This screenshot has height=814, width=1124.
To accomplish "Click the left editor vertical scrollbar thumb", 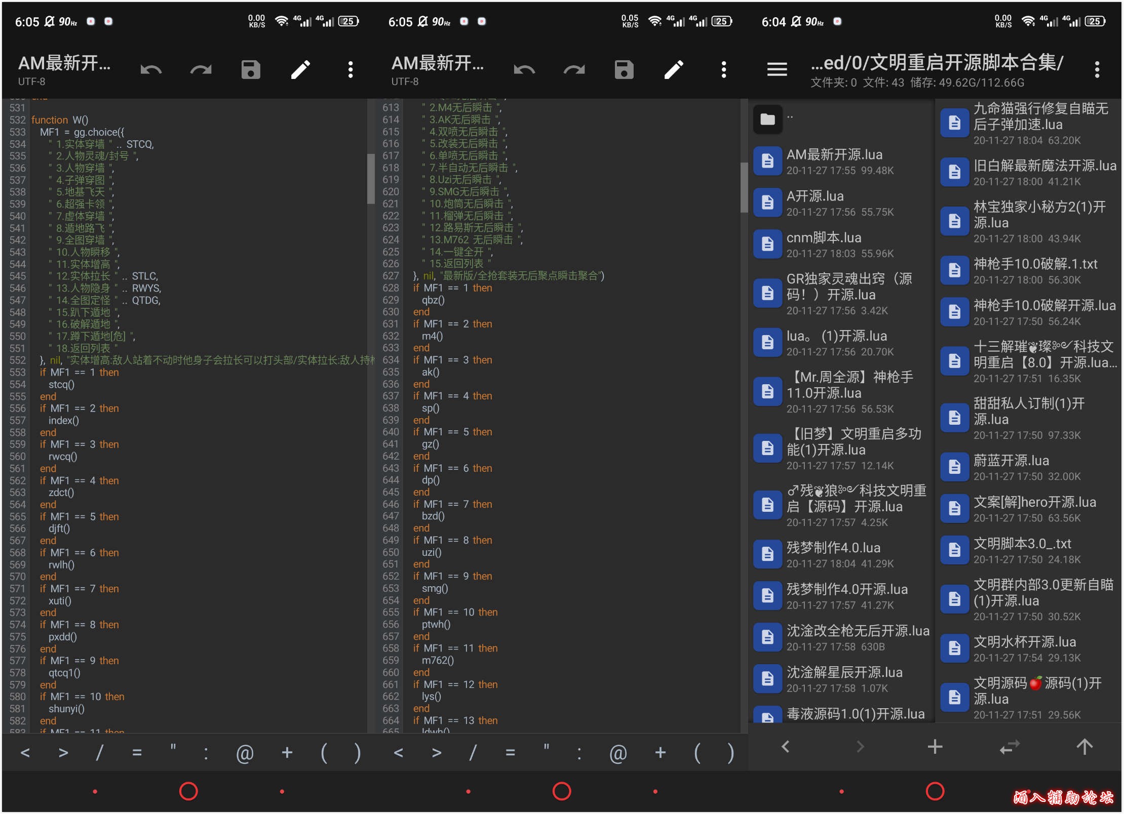I will 371,178.
